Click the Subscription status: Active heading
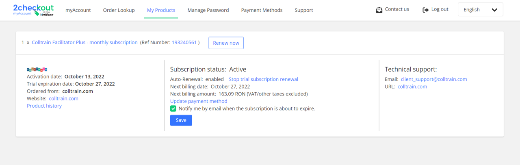This screenshot has height=165, width=520. tap(208, 69)
